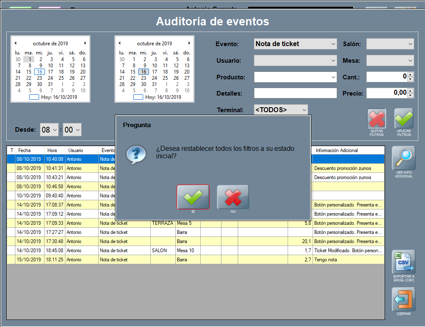Click the Cerrar exit icon
The width and height of the screenshot is (425, 327).
[x=403, y=299]
